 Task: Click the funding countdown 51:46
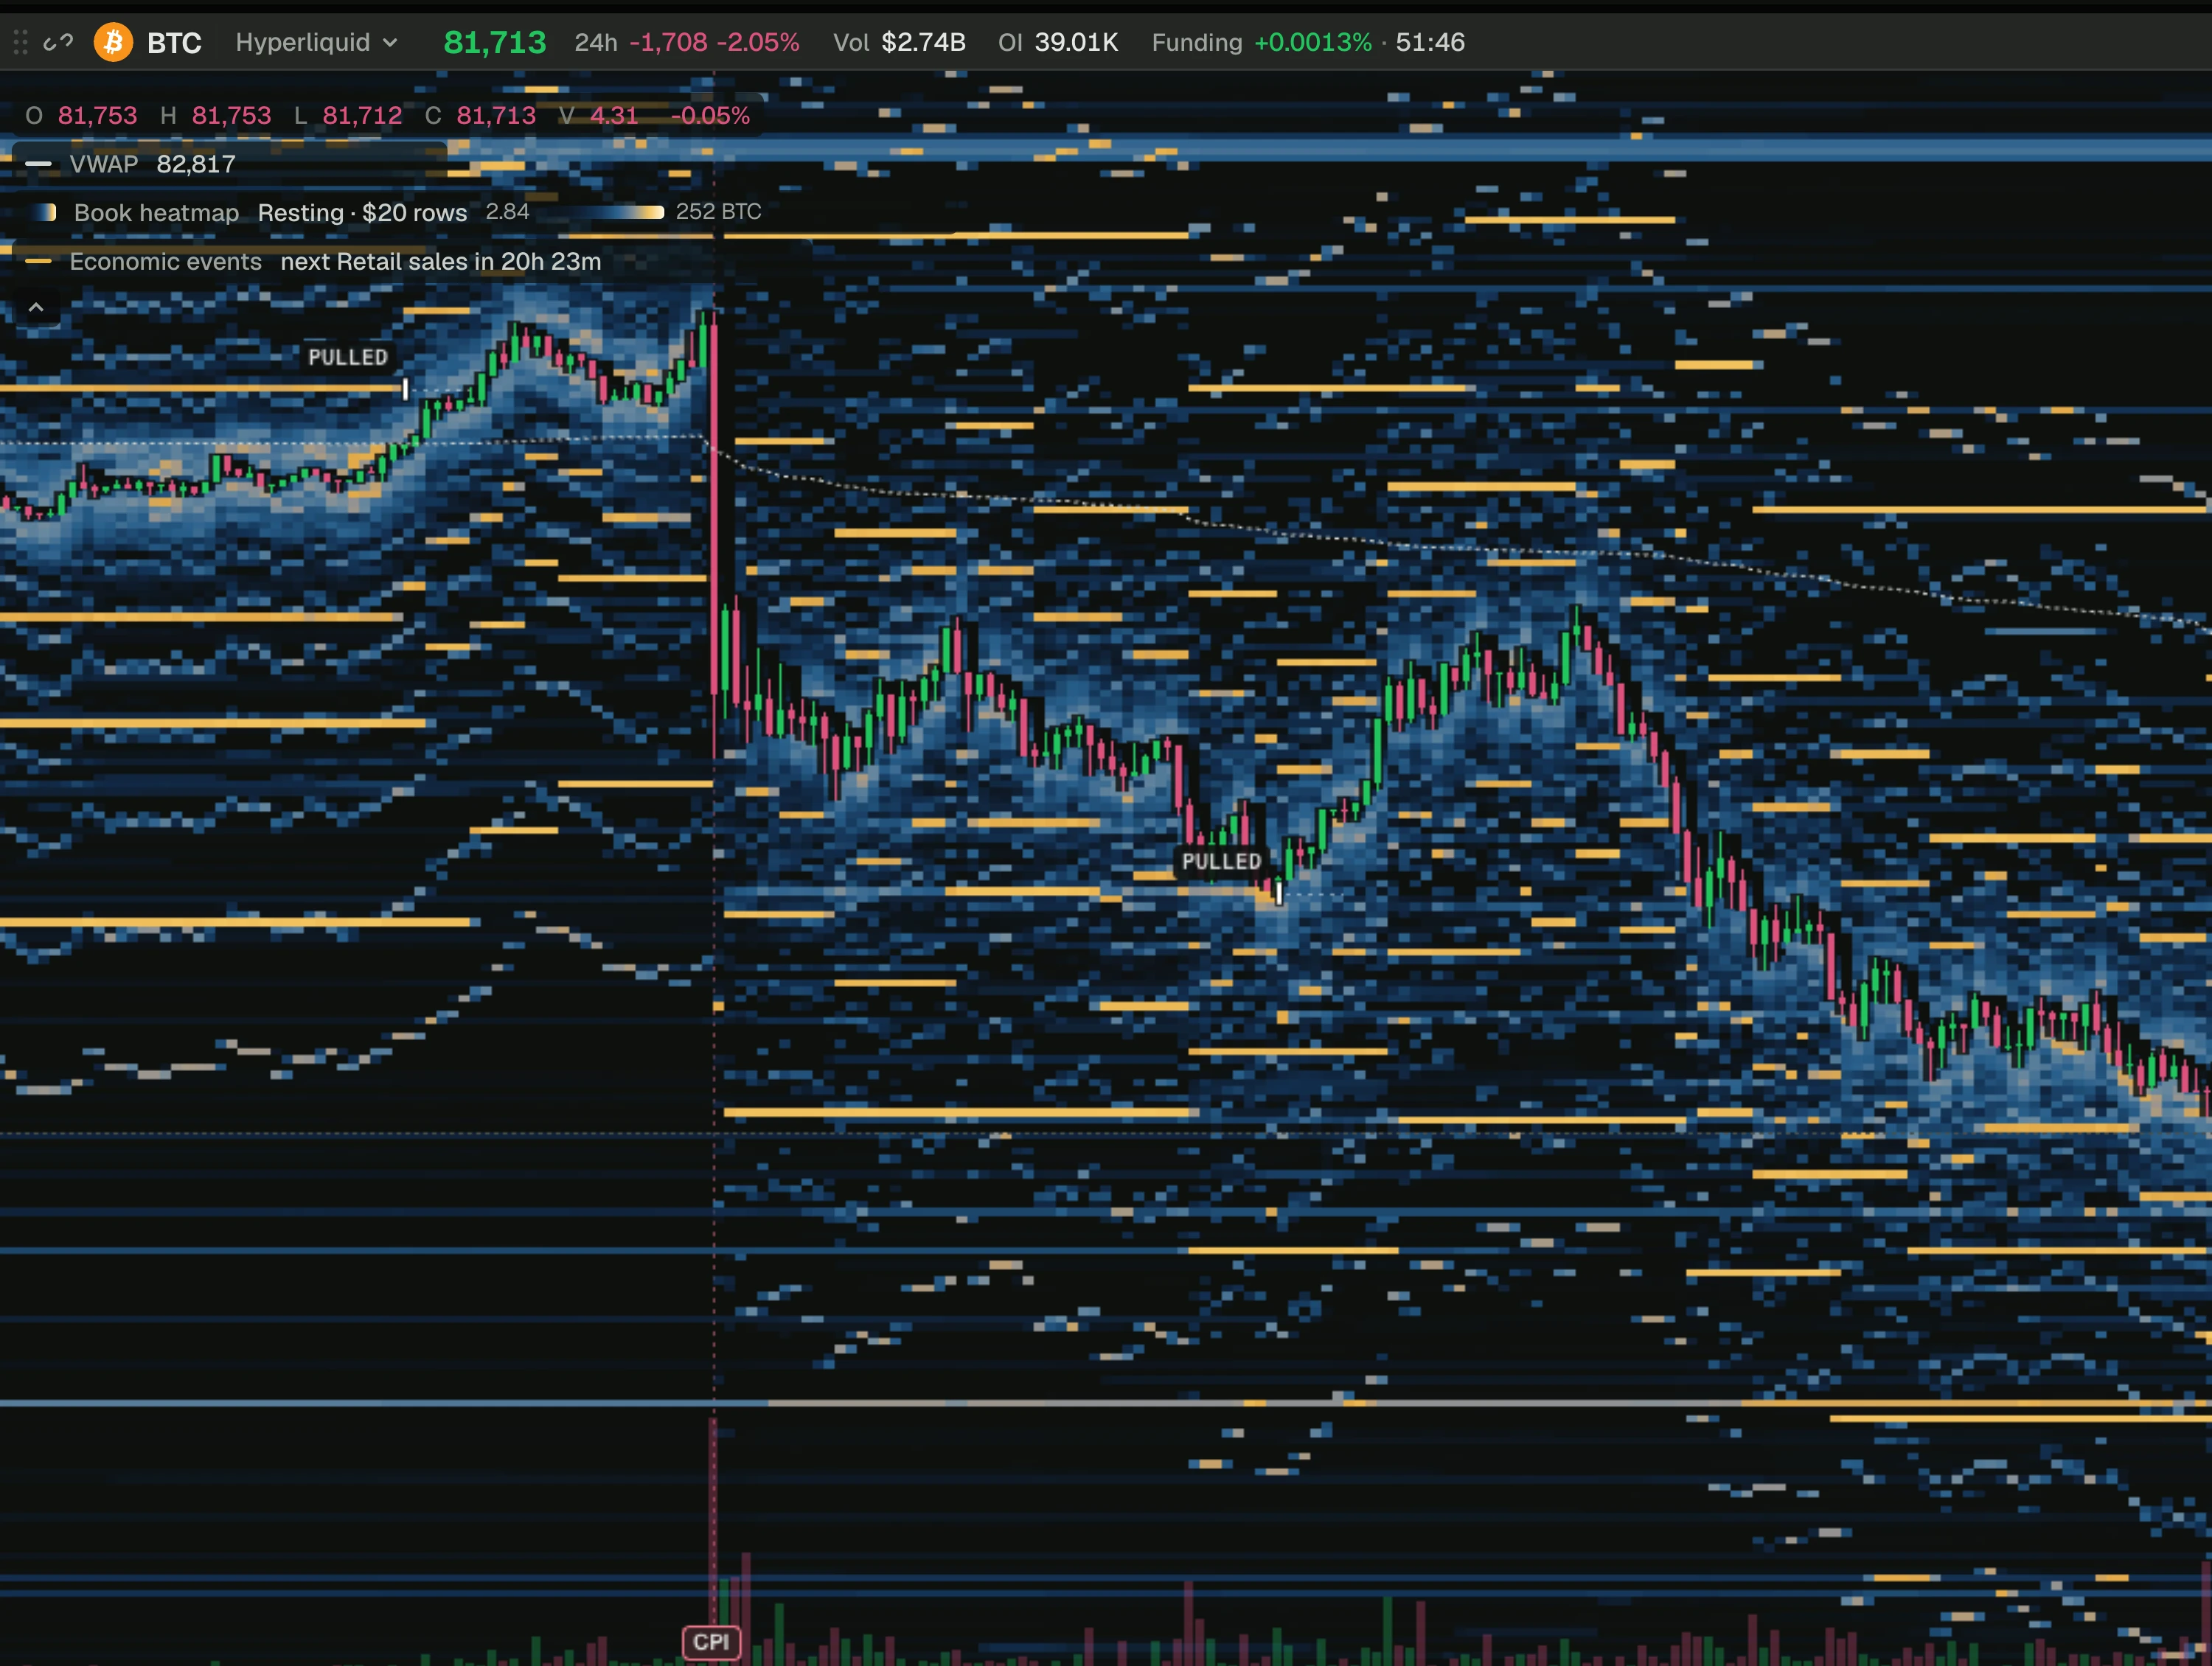[1430, 42]
